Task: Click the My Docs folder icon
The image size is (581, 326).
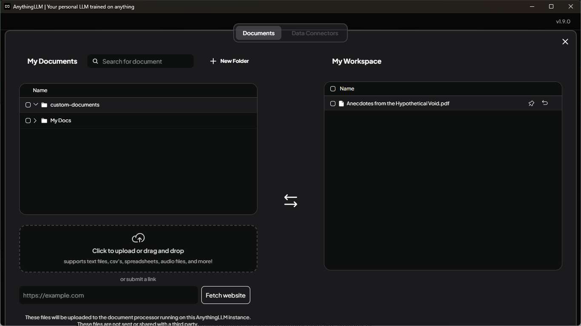Action: (44, 121)
